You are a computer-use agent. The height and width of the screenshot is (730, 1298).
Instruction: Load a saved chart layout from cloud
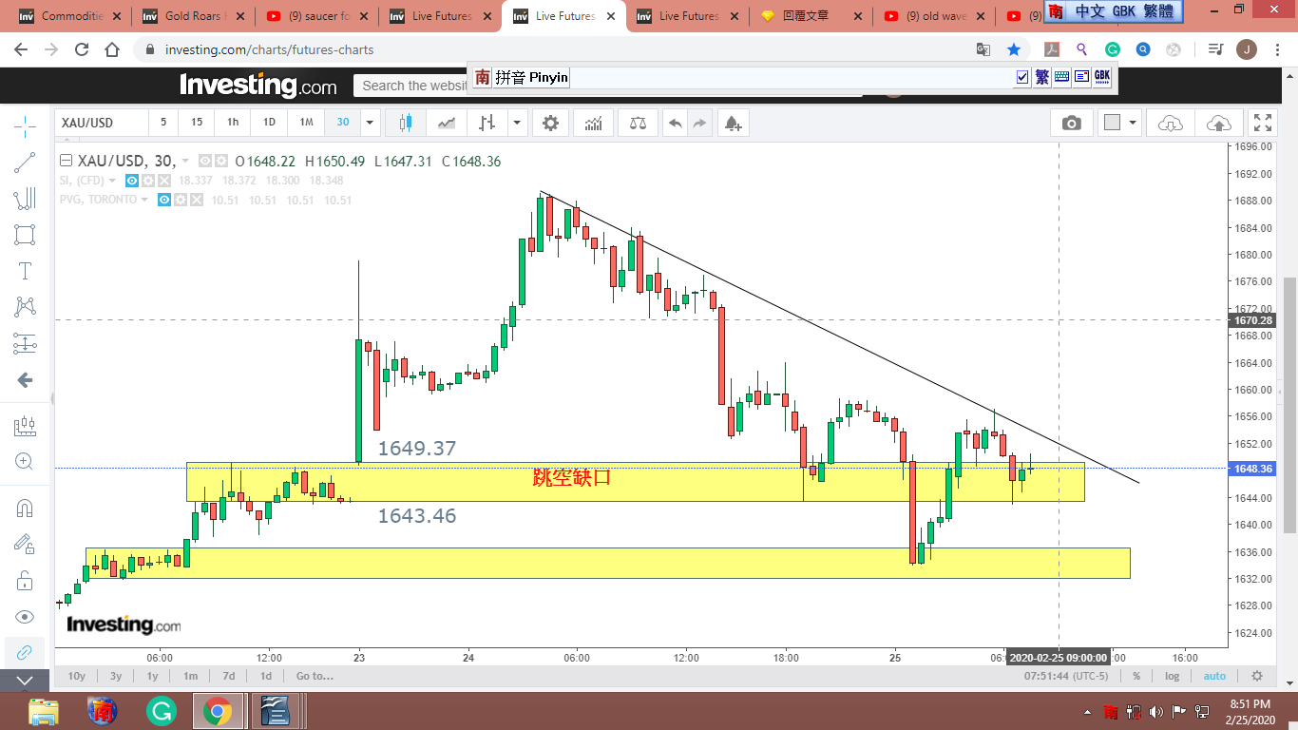click(x=1170, y=123)
